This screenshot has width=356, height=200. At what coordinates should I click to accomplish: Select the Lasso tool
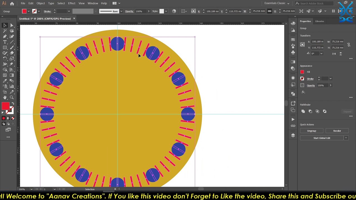(12, 31)
